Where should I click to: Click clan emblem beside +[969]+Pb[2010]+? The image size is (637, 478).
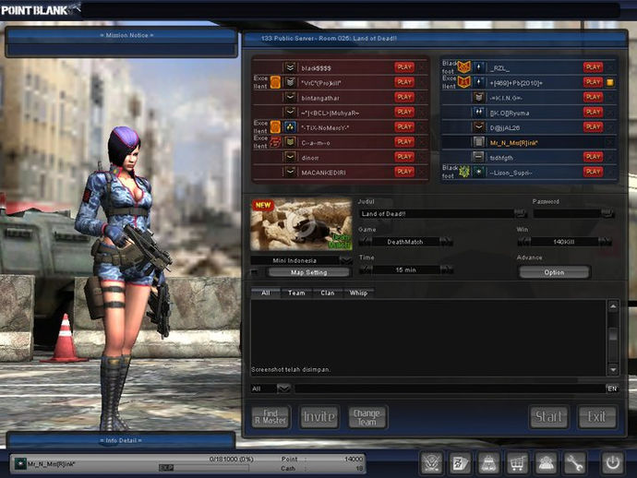coord(464,82)
